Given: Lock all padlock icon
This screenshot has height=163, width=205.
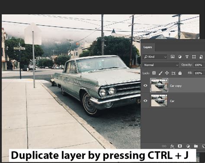Looking at the screenshot, I should coord(180,73).
